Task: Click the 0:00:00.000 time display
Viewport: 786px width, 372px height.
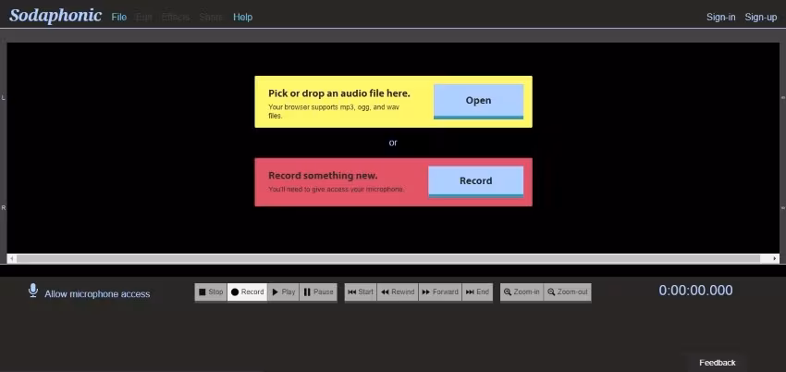Action: pos(695,291)
